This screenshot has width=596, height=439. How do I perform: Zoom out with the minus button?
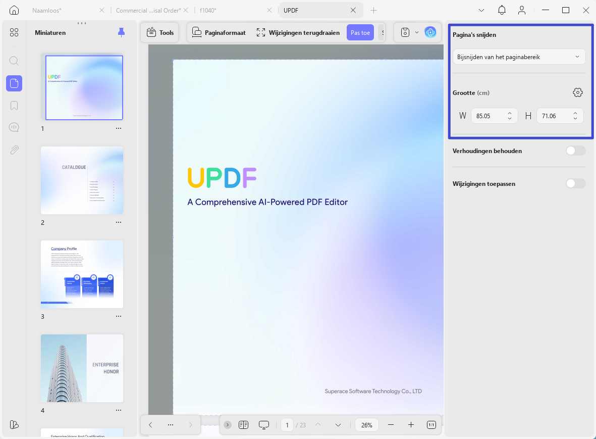coord(391,425)
